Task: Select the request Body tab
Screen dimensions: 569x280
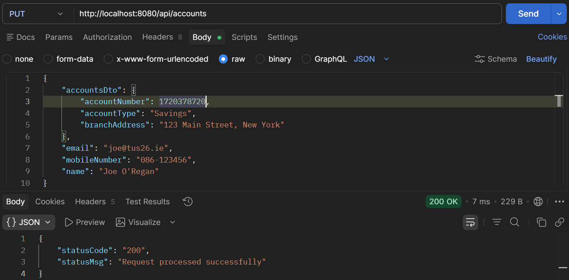Action: pos(207,37)
